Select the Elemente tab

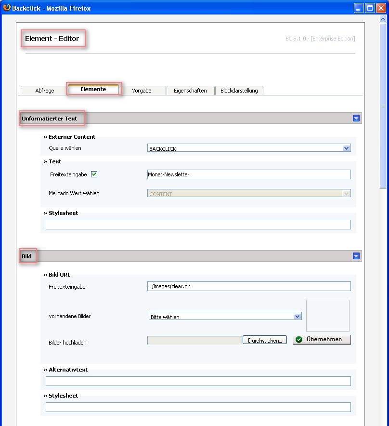[93, 89]
